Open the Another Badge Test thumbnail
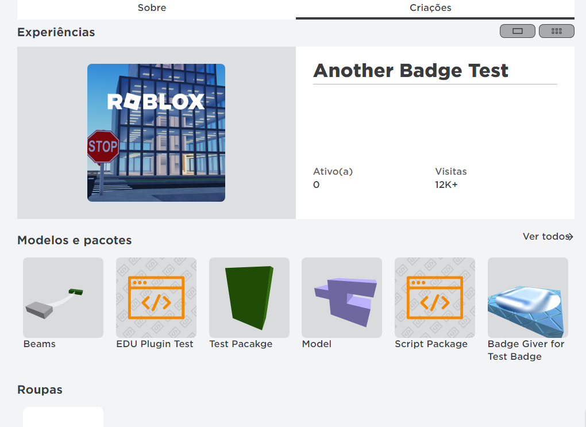 156,133
